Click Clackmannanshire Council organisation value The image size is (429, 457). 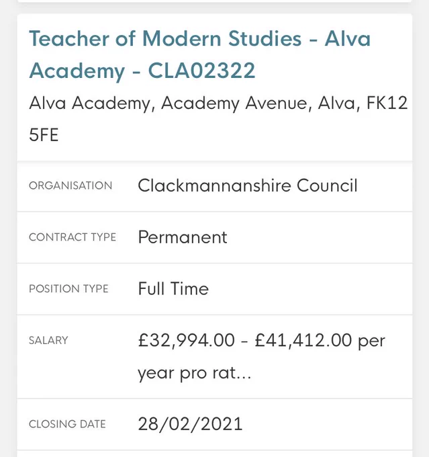pyautogui.click(x=248, y=185)
